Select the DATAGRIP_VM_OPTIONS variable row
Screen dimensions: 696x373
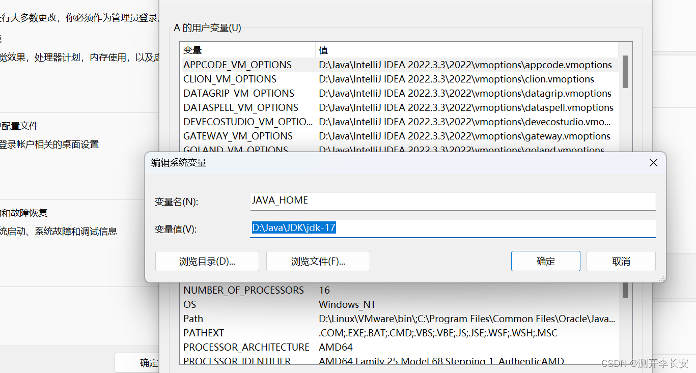click(x=400, y=93)
